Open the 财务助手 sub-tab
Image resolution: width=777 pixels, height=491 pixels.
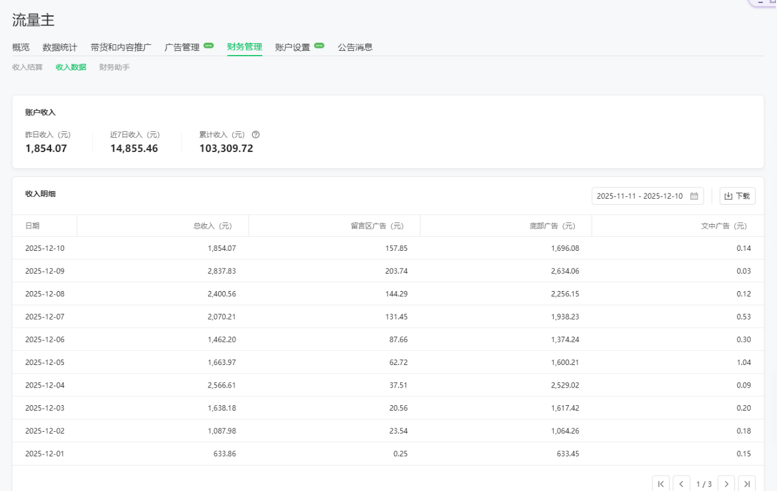pyautogui.click(x=114, y=67)
